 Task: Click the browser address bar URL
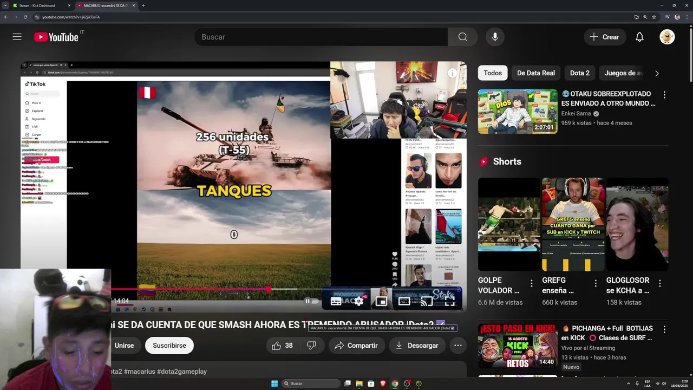71,17
